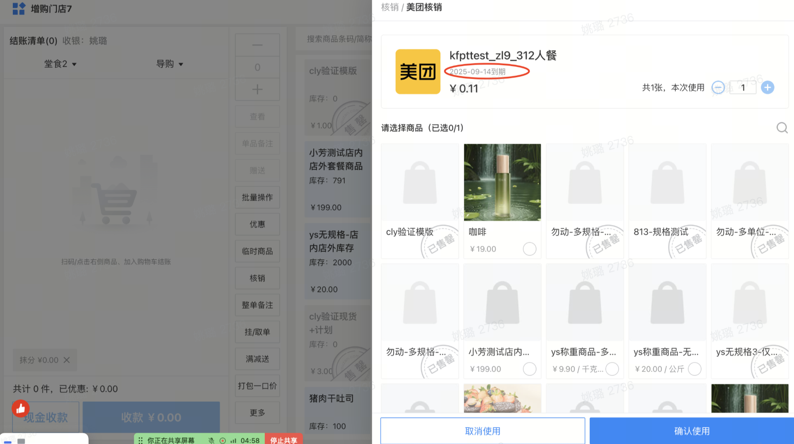Viewport: 794px width, 444px height.
Task: Go back via the 核销 breadcrumb link
Action: click(x=390, y=7)
